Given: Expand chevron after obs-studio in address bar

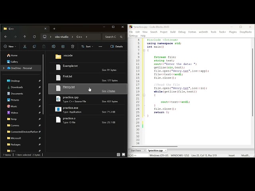Looking at the screenshot, I should [73, 37].
